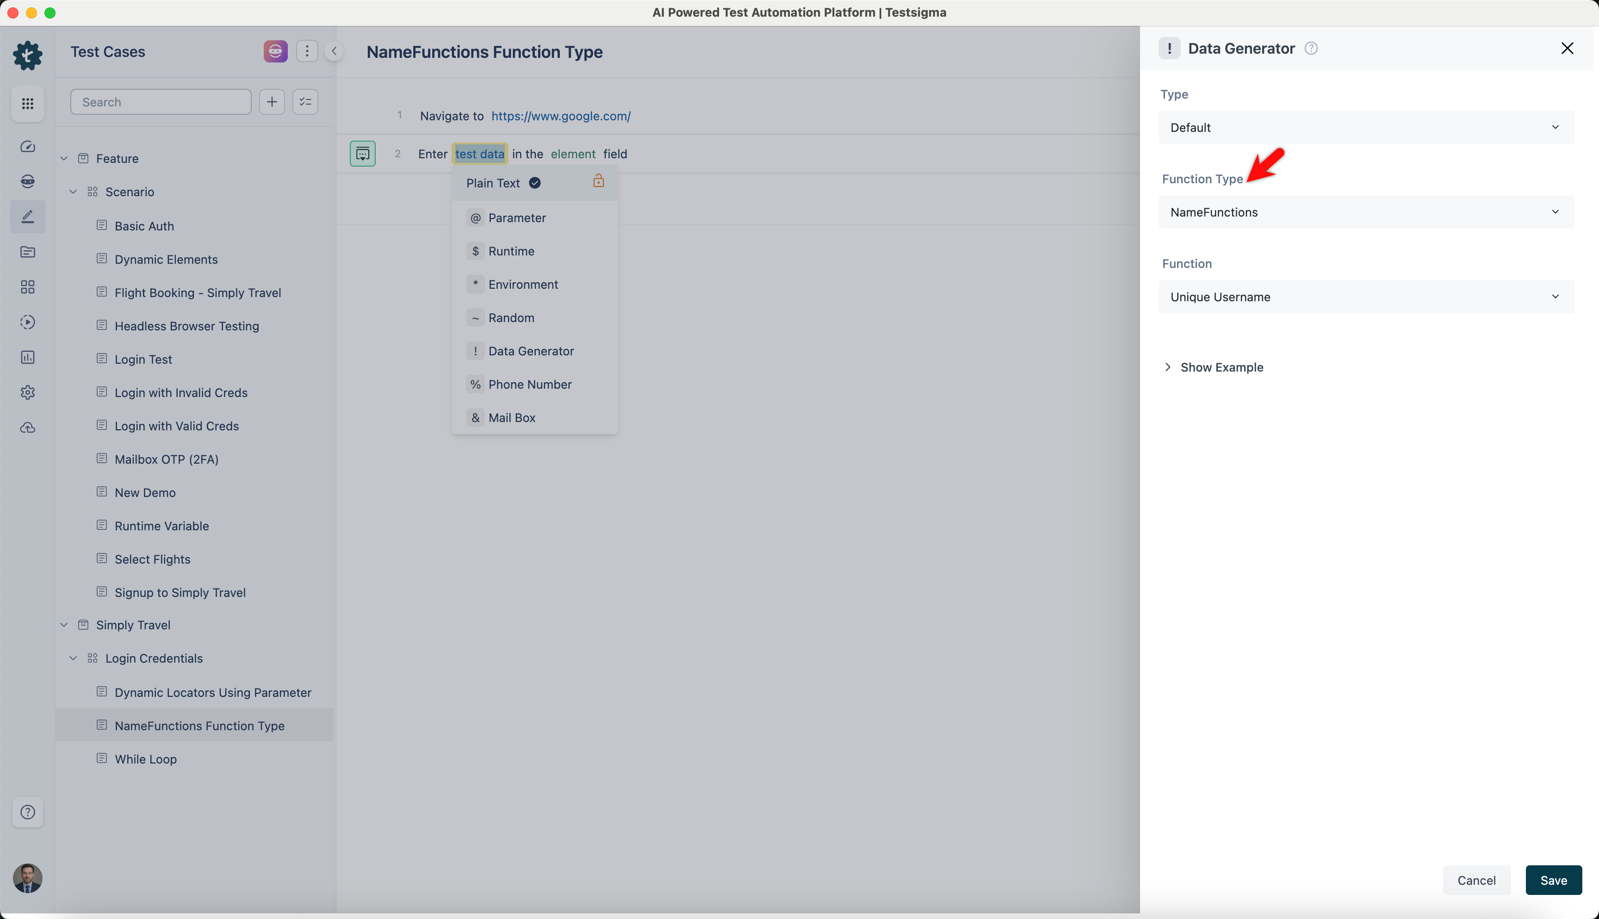Collapse the test cases panel arrow
Screen dimensions: 1599x919
[x=335, y=51]
